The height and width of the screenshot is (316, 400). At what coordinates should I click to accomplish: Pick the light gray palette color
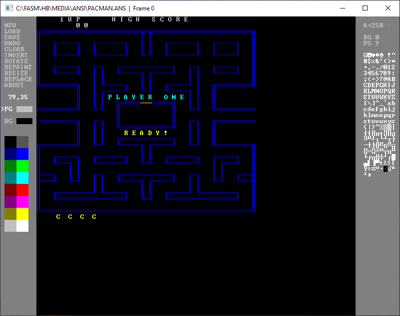tap(10, 226)
